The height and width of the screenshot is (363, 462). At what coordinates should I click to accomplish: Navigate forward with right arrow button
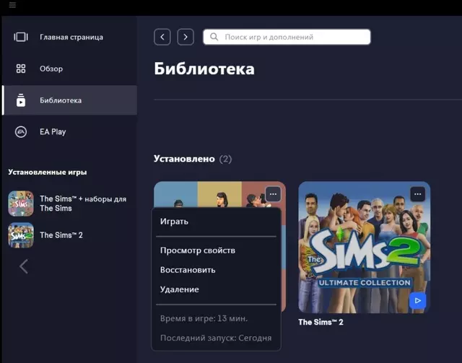click(186, 37)
